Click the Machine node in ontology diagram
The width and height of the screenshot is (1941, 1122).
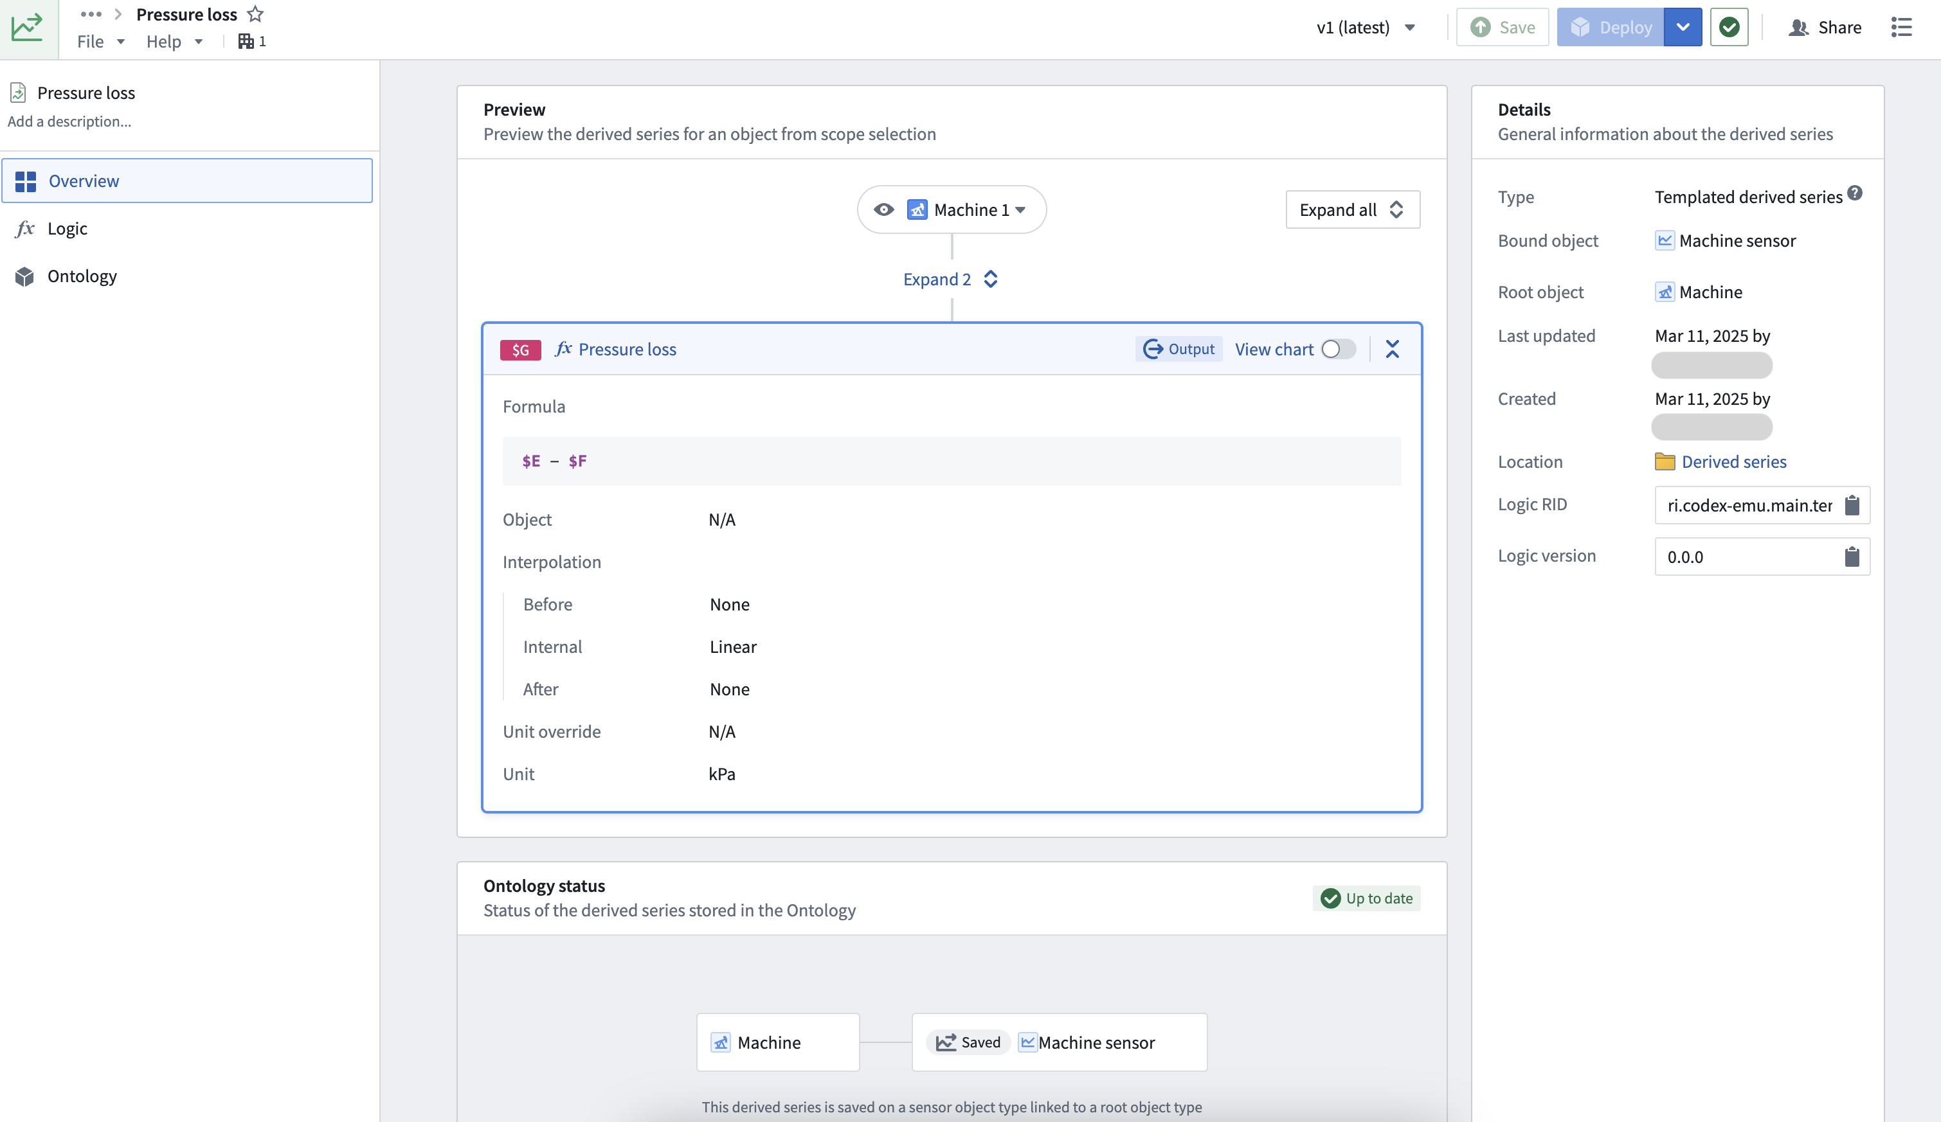(x=778, y=1042)
